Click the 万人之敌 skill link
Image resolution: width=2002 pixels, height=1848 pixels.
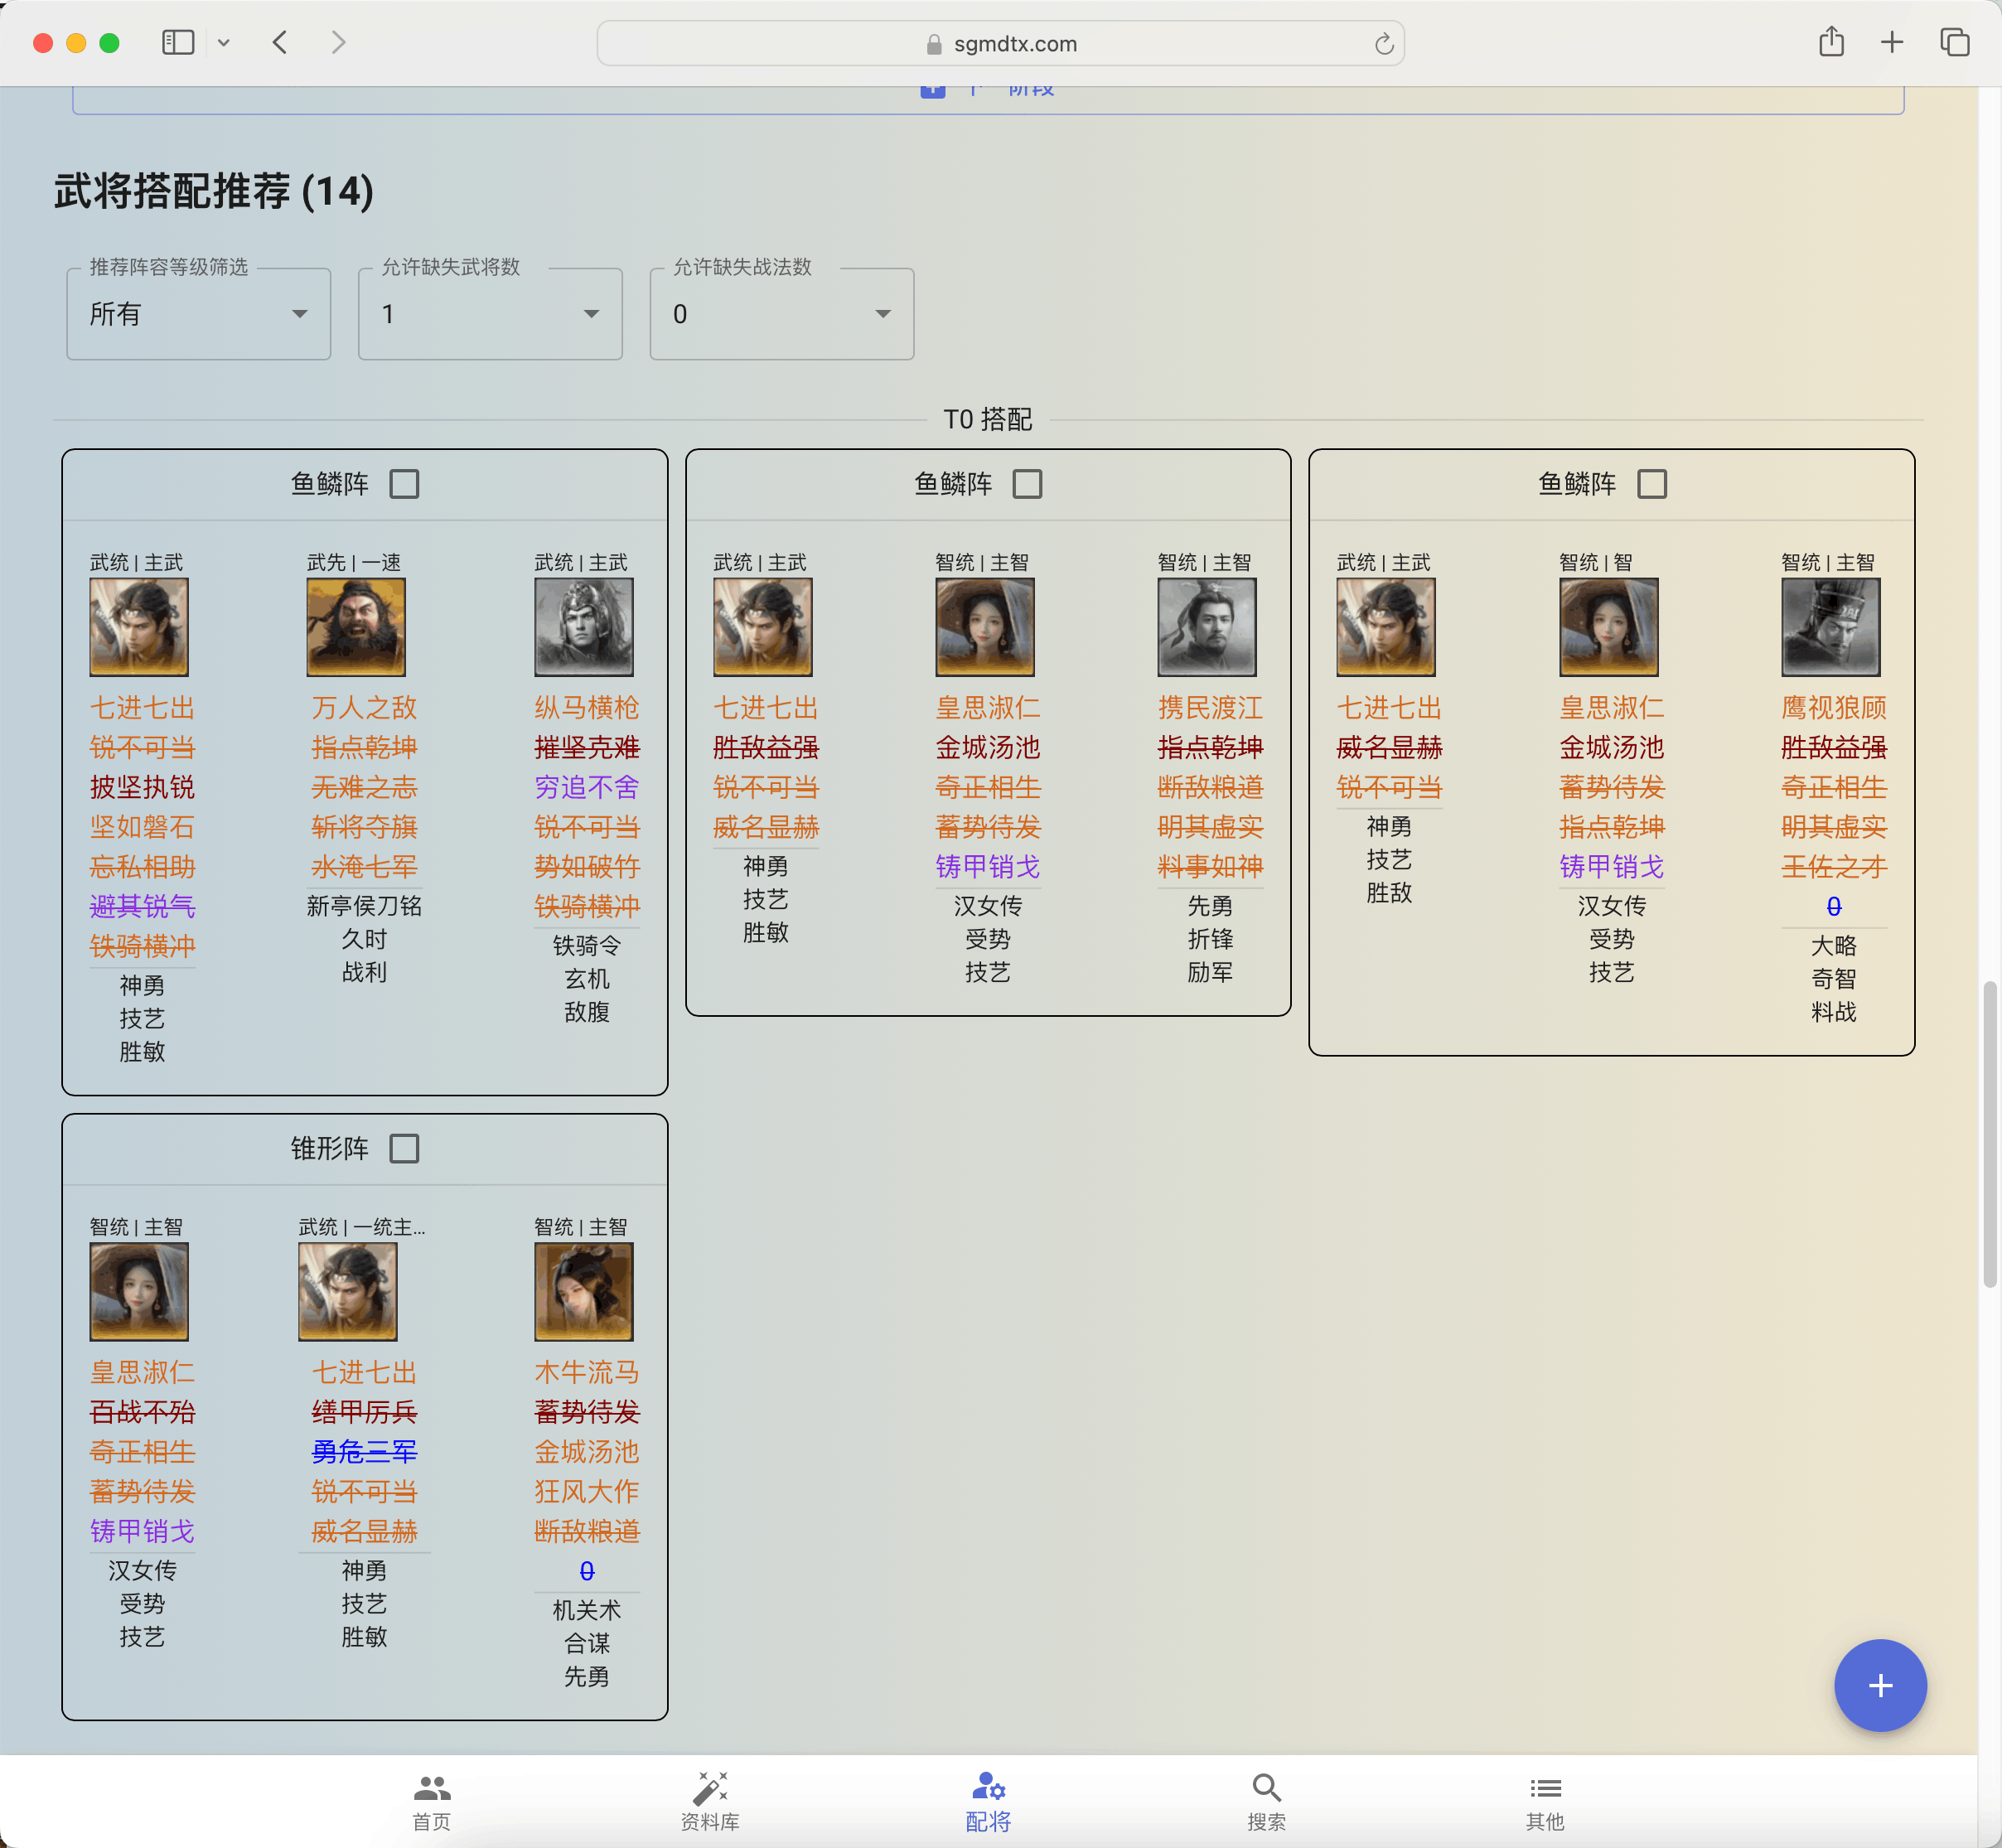(364, 708)
